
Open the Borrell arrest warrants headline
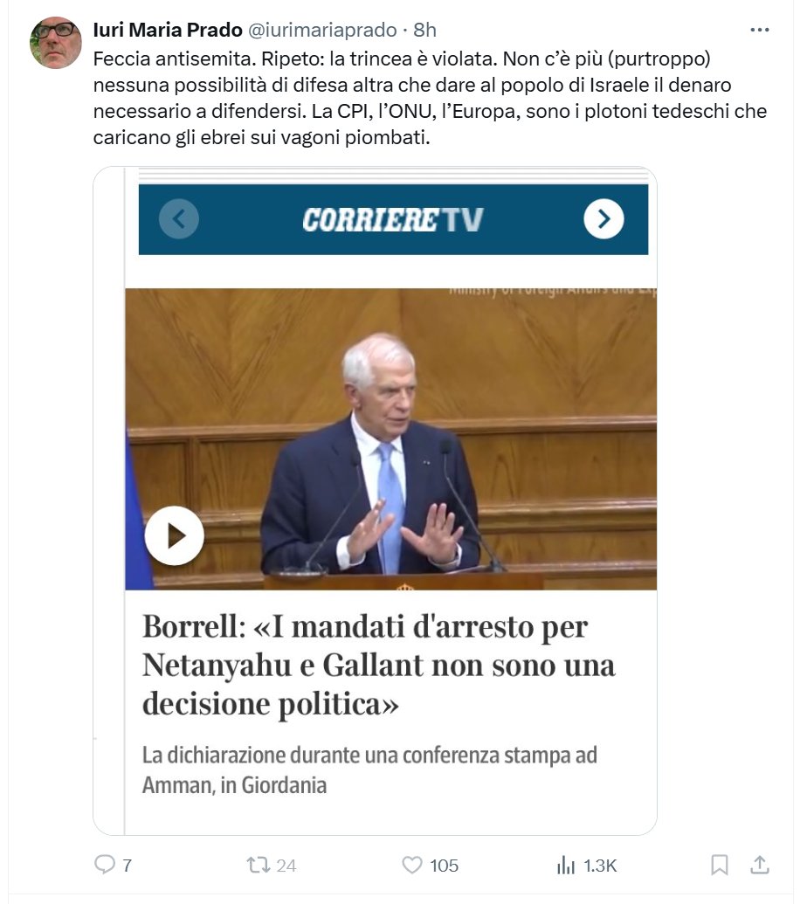379,665
